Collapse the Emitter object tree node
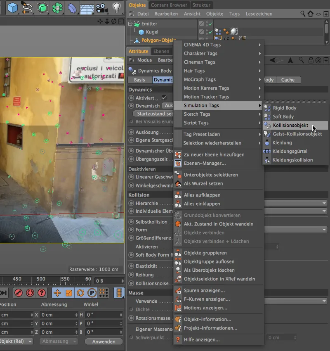The width and height of the screenshot is (330, 351). click(x=131, y=24)
